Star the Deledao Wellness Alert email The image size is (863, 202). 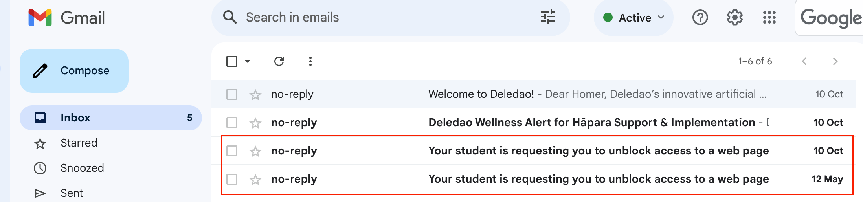[x=255, y=123]
